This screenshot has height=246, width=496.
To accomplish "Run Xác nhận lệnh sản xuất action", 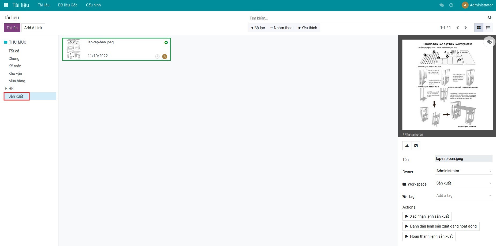I will point(427,216).
